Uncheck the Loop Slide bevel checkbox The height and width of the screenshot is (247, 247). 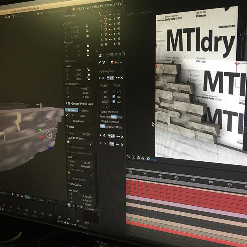coord(114,102)
